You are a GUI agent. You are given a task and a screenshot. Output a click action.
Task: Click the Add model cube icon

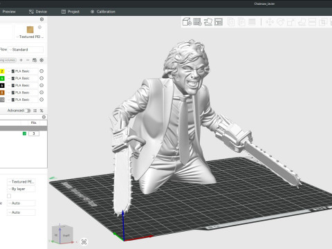tap(187, 22)
